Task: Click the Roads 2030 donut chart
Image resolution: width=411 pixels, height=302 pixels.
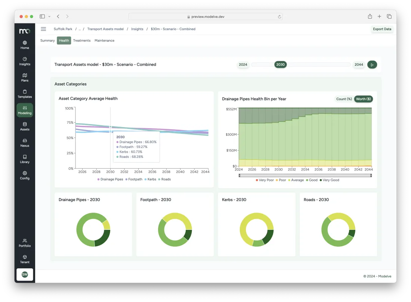Action: (x=338, y=229)
